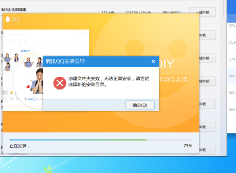Click the plus icon next to 表情DIY

(33, 51)
